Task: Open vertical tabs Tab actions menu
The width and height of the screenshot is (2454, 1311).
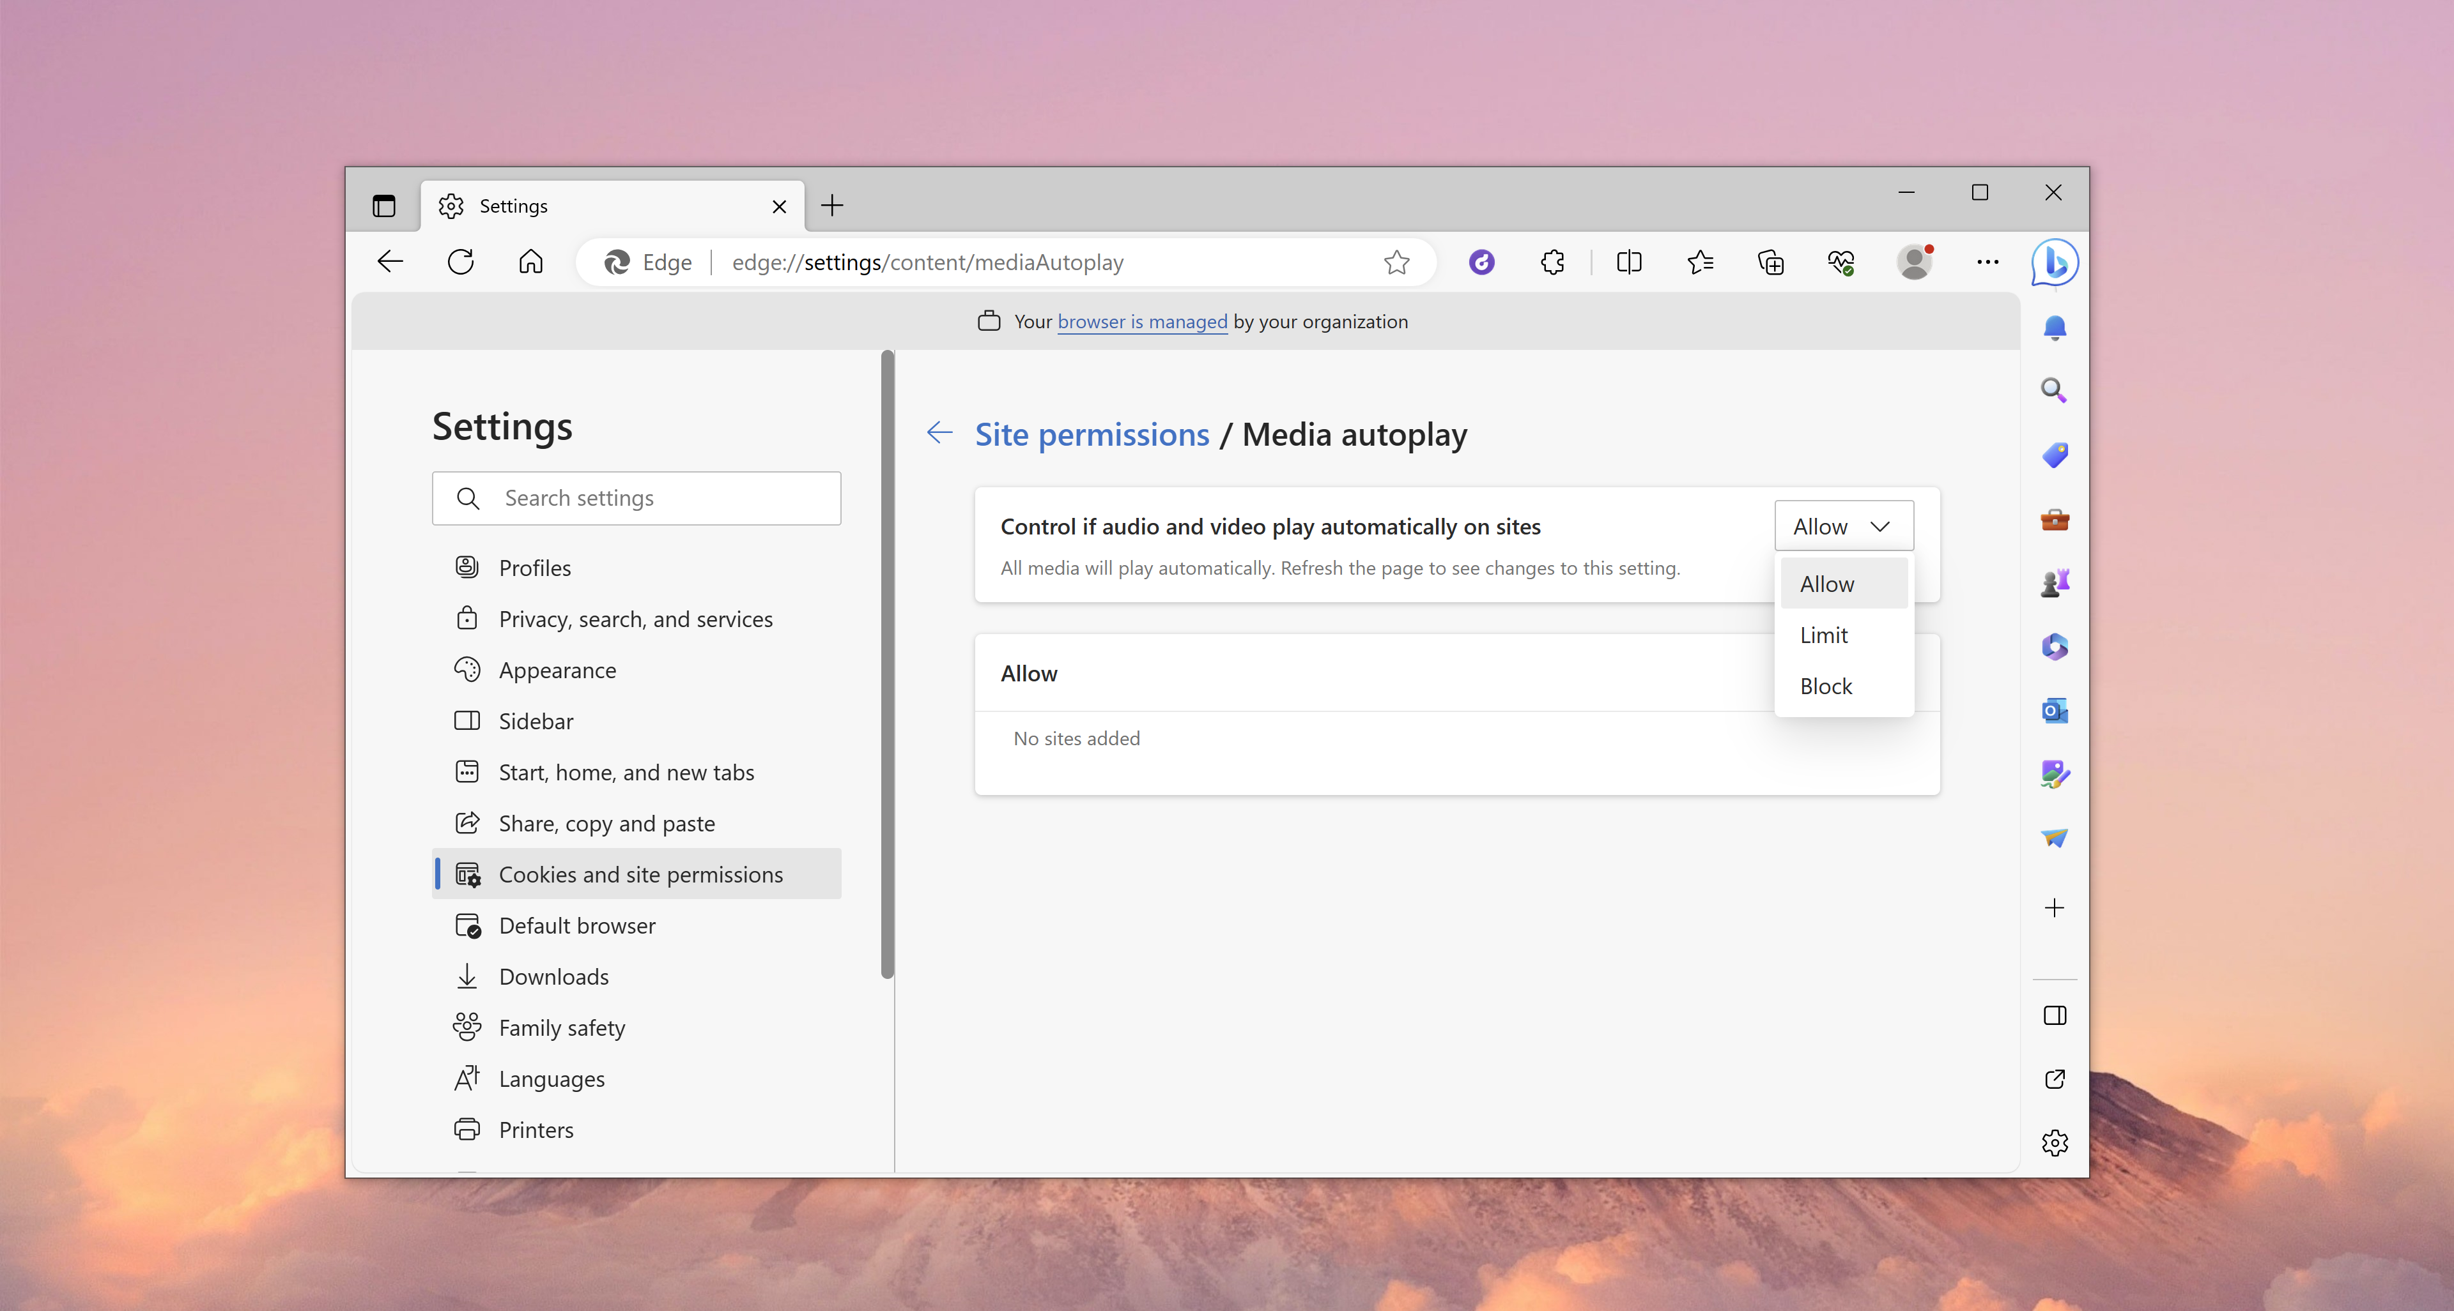Action: 384,206
